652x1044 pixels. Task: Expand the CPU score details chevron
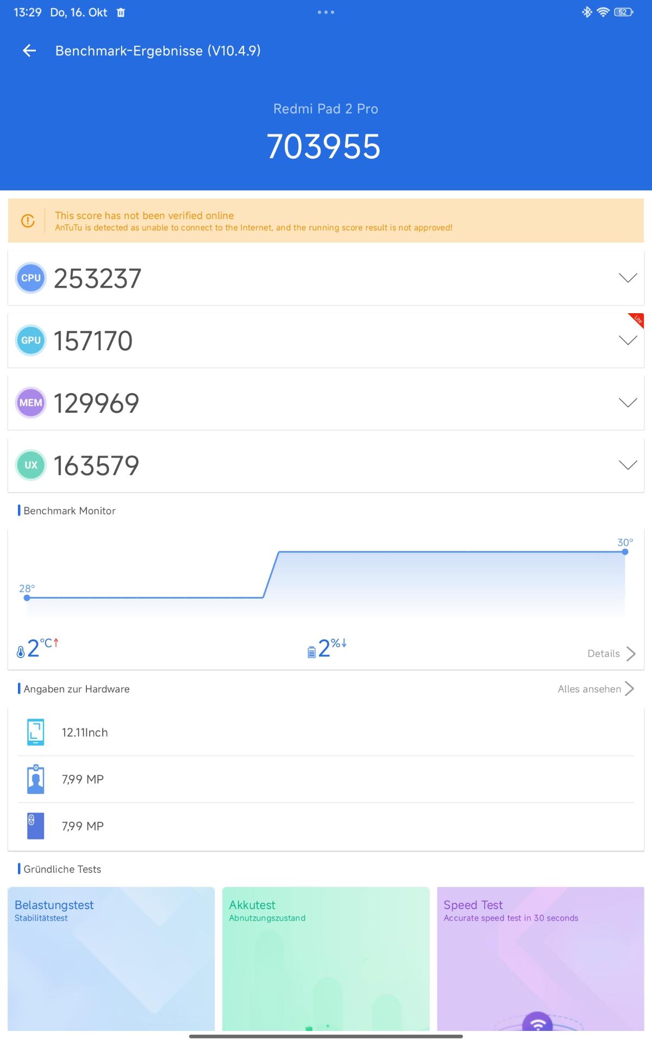coord(628,278)
